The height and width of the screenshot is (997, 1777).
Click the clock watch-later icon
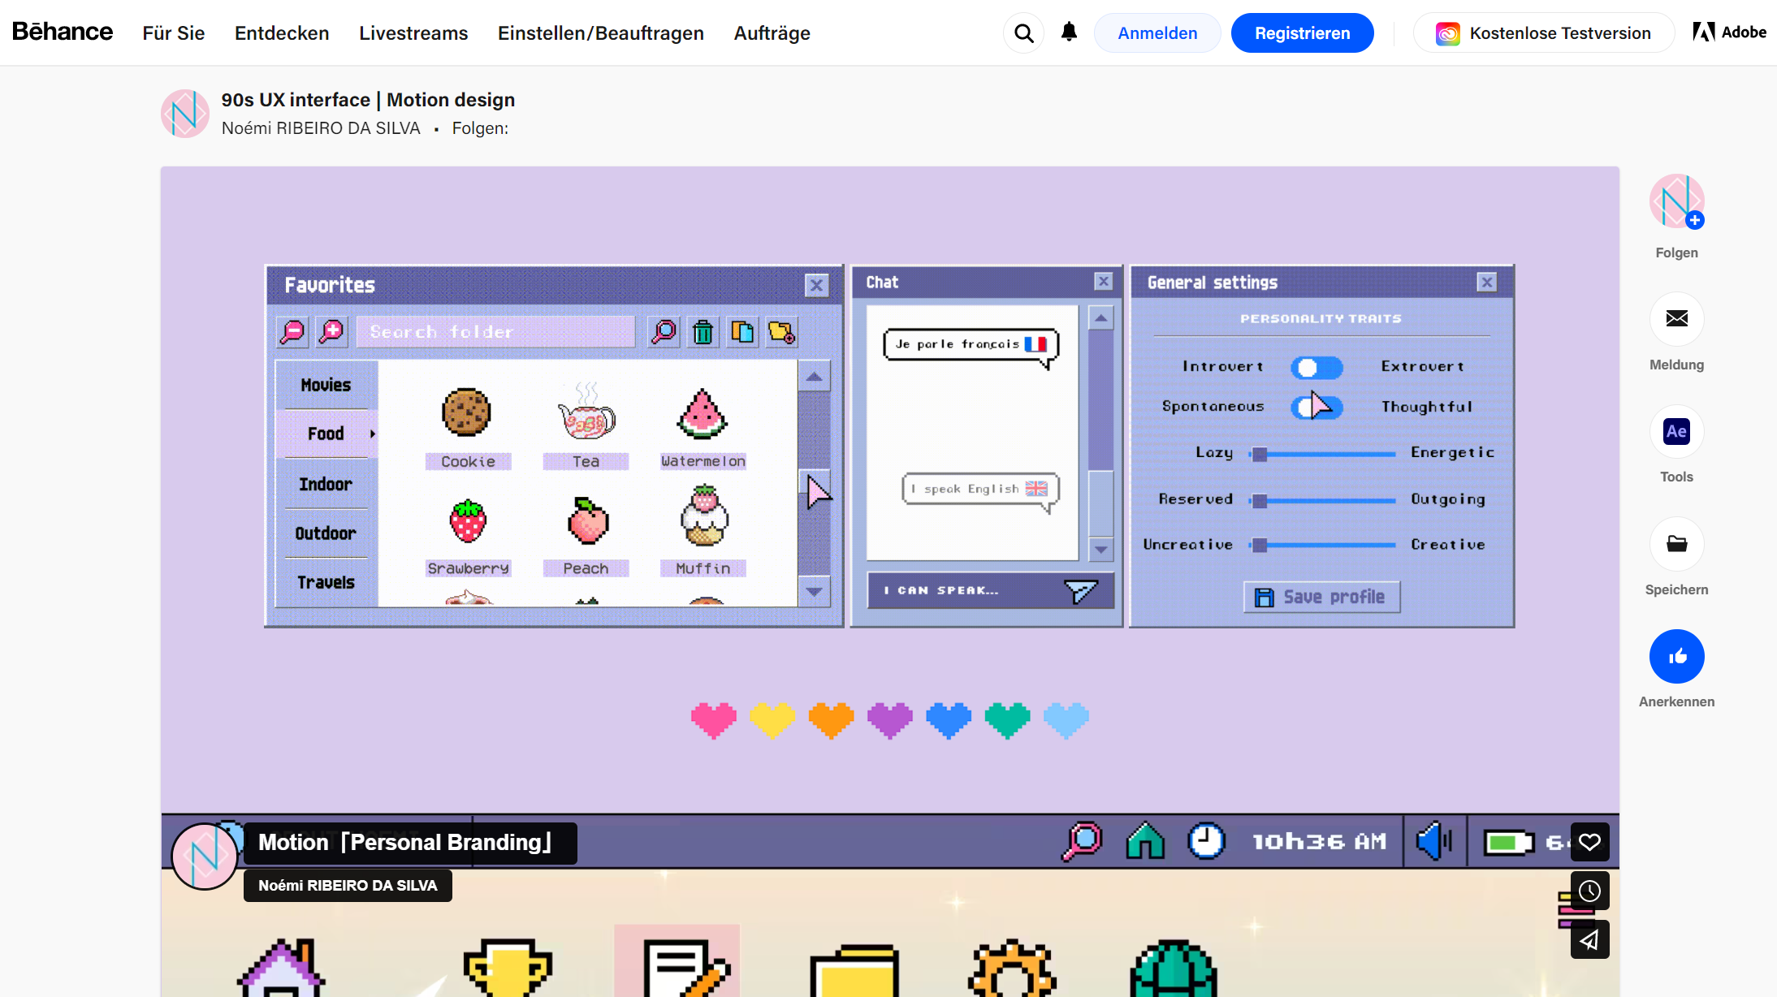[1589, 891]
